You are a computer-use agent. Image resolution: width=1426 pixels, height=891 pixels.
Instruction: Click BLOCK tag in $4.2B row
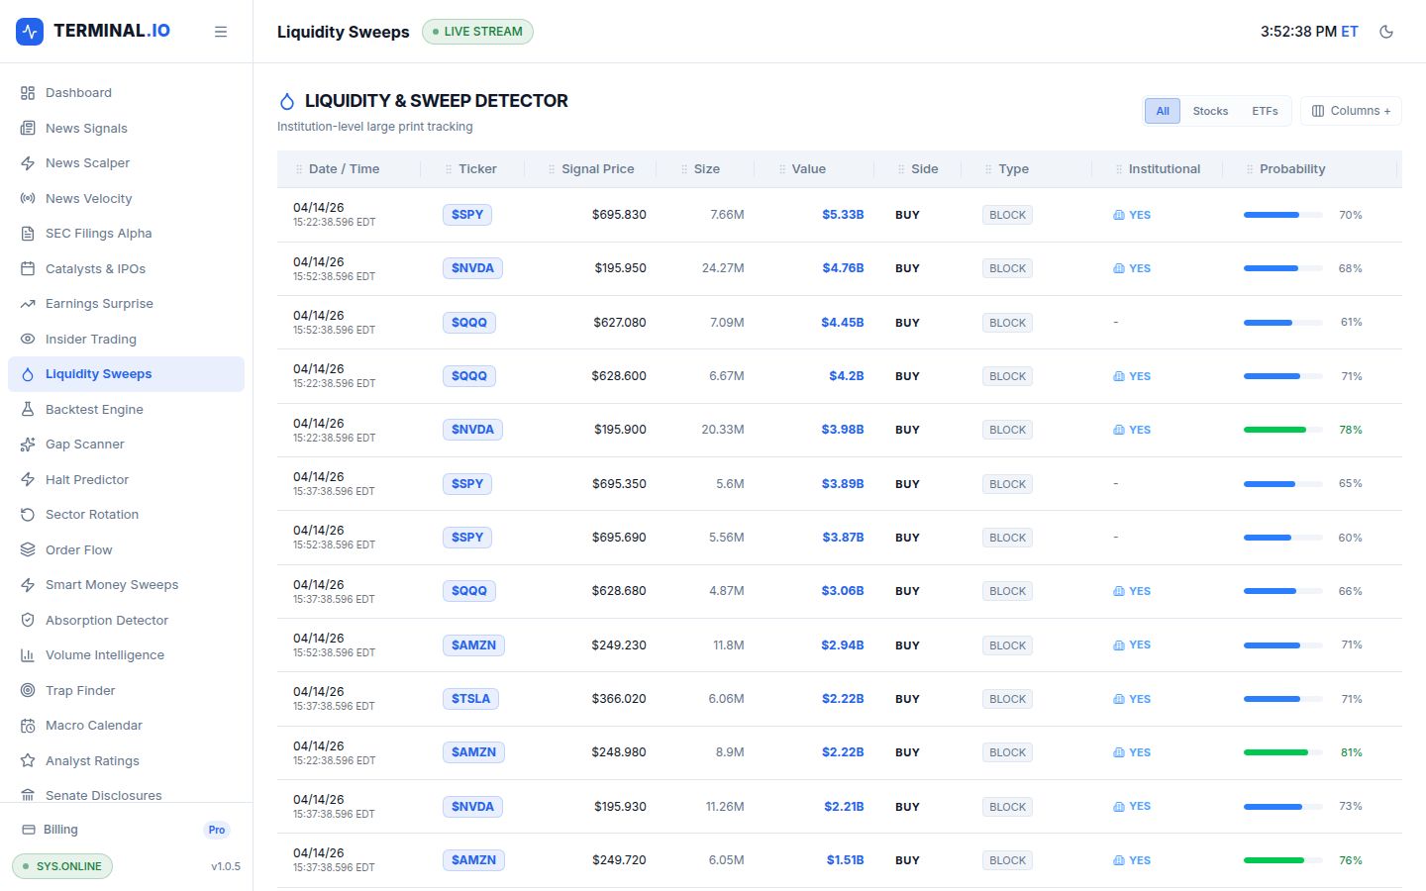click(x=1007, y=376)
